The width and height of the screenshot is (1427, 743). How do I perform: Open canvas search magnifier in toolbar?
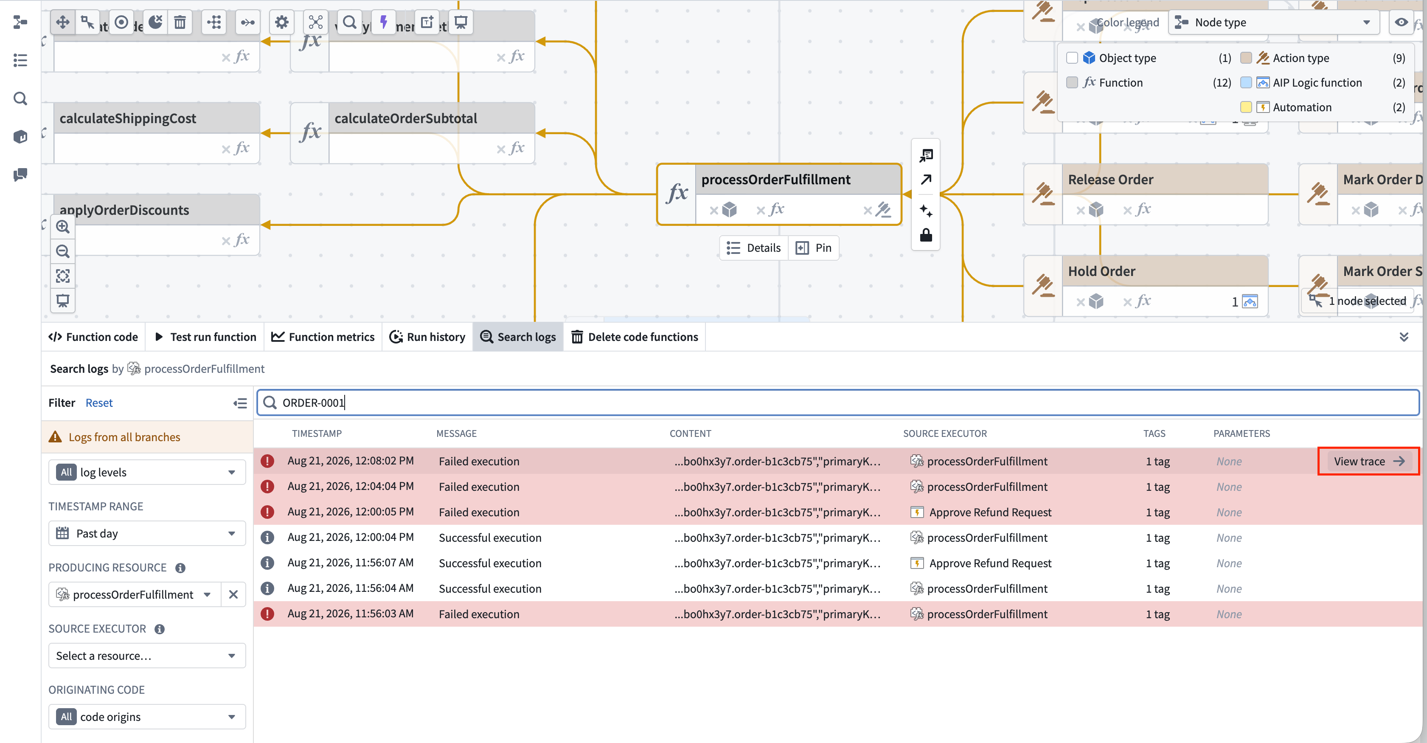pyautogui.click(x=350, y=22)
